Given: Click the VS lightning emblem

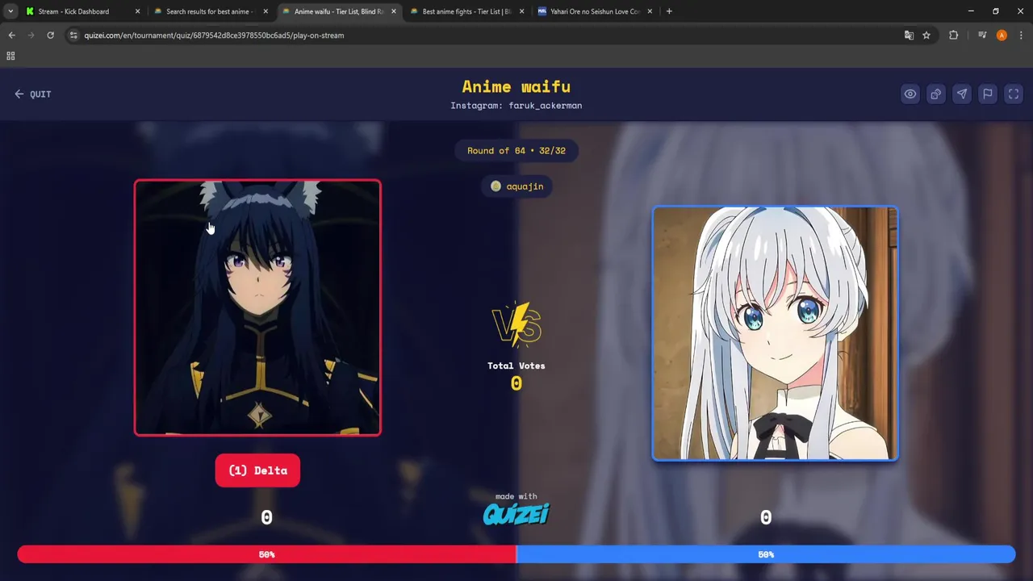Looking at the screenshot, I should pos(516,324).
